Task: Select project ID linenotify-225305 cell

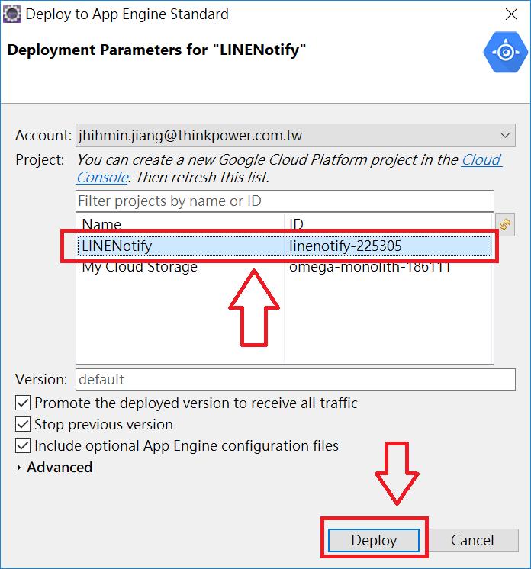Action: pos(345,246)
